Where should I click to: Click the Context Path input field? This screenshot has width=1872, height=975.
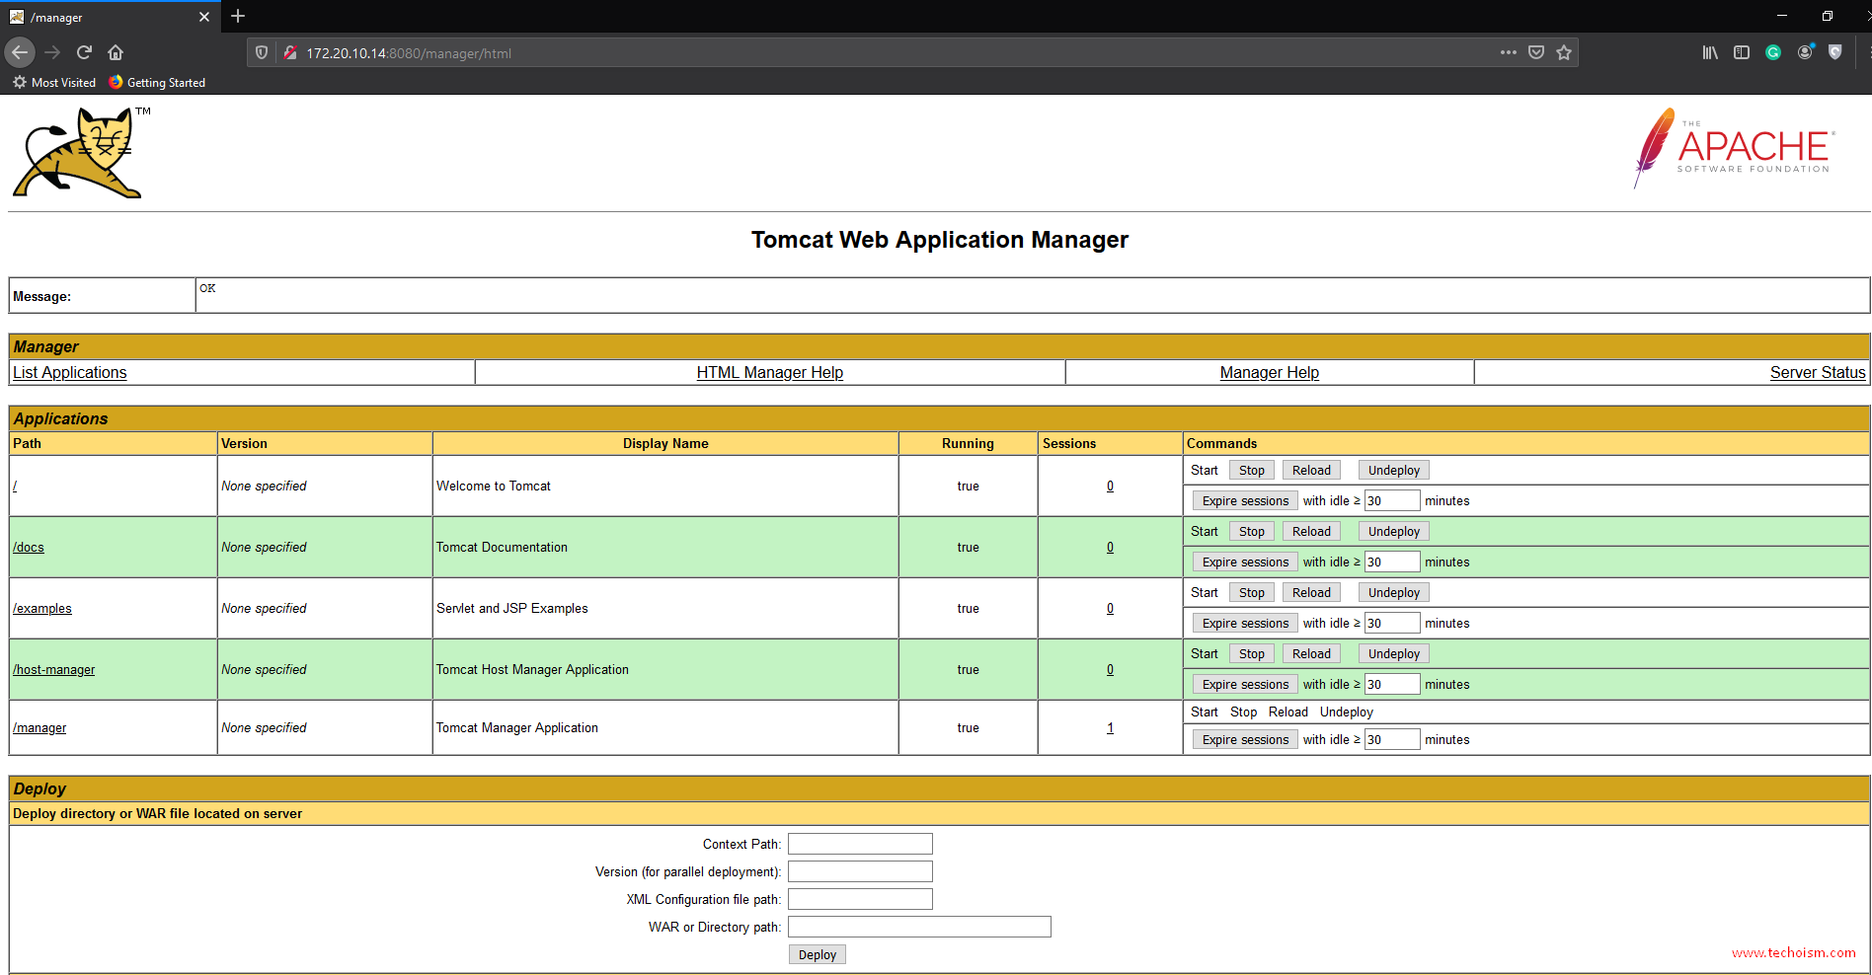pos(860,844)
